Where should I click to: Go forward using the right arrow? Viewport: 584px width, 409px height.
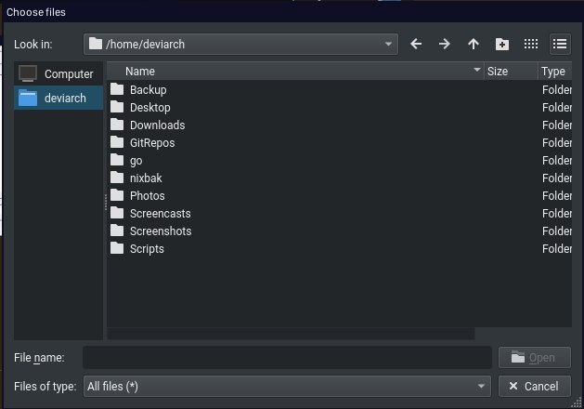coord(445,44)
